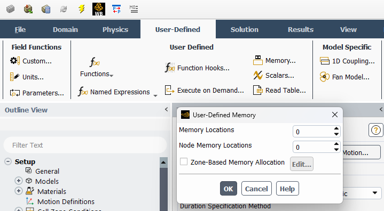
Task: Collapse the Outline View panel
Action: coord(166,109)
